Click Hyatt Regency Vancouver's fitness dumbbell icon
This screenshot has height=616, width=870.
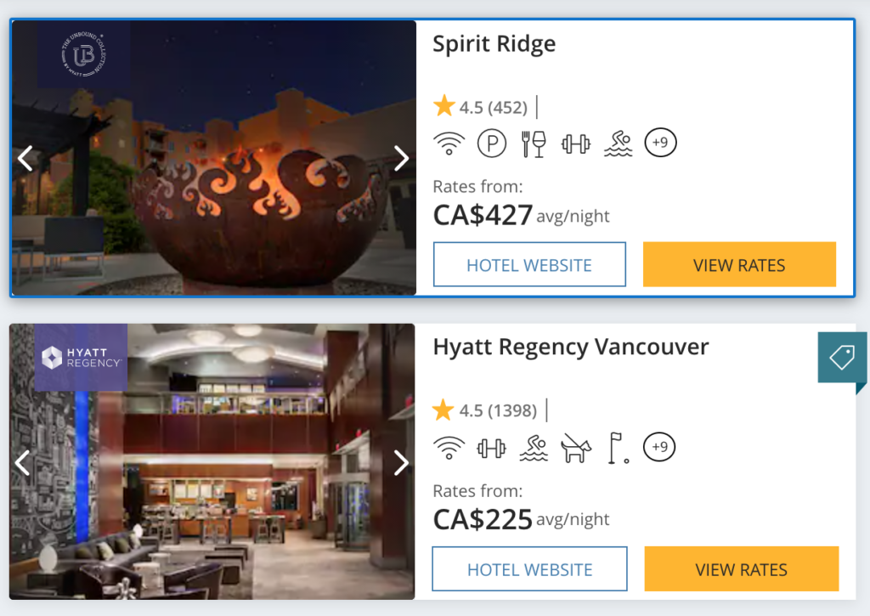[x=492, y=448]
